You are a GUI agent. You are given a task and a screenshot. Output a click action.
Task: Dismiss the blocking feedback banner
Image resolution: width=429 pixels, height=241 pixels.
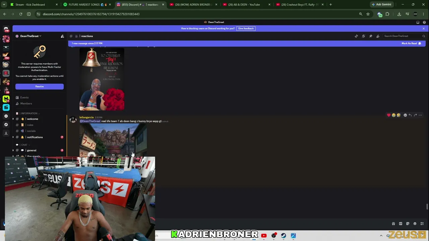click(424, 28)
